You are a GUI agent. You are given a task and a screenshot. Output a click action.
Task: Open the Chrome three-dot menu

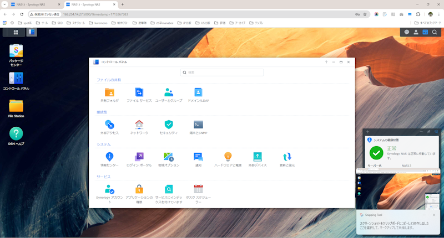pos(439,14)
